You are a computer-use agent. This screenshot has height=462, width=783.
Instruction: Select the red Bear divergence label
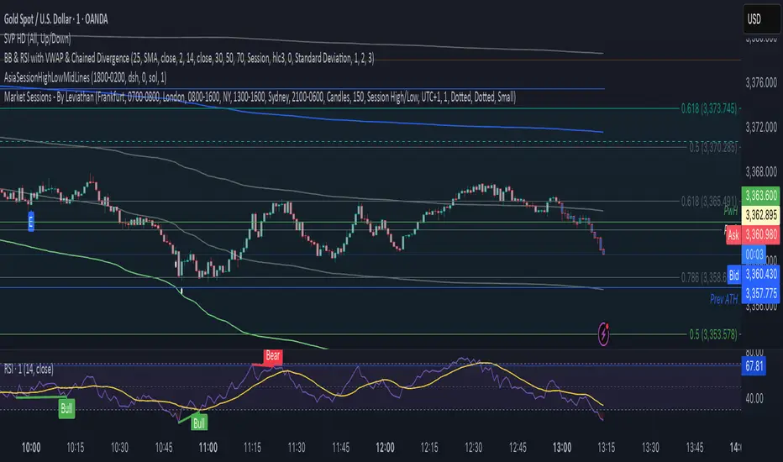[x=272, y=356]
